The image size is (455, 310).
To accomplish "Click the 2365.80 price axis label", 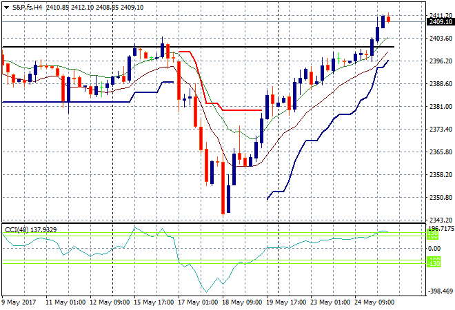I will click(x=441, y=152).
